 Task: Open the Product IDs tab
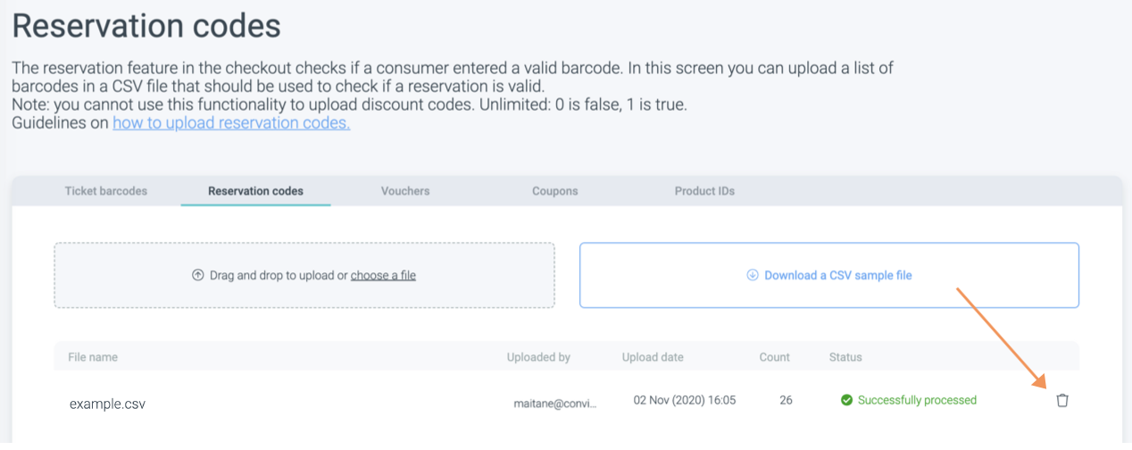pos(704,191)
